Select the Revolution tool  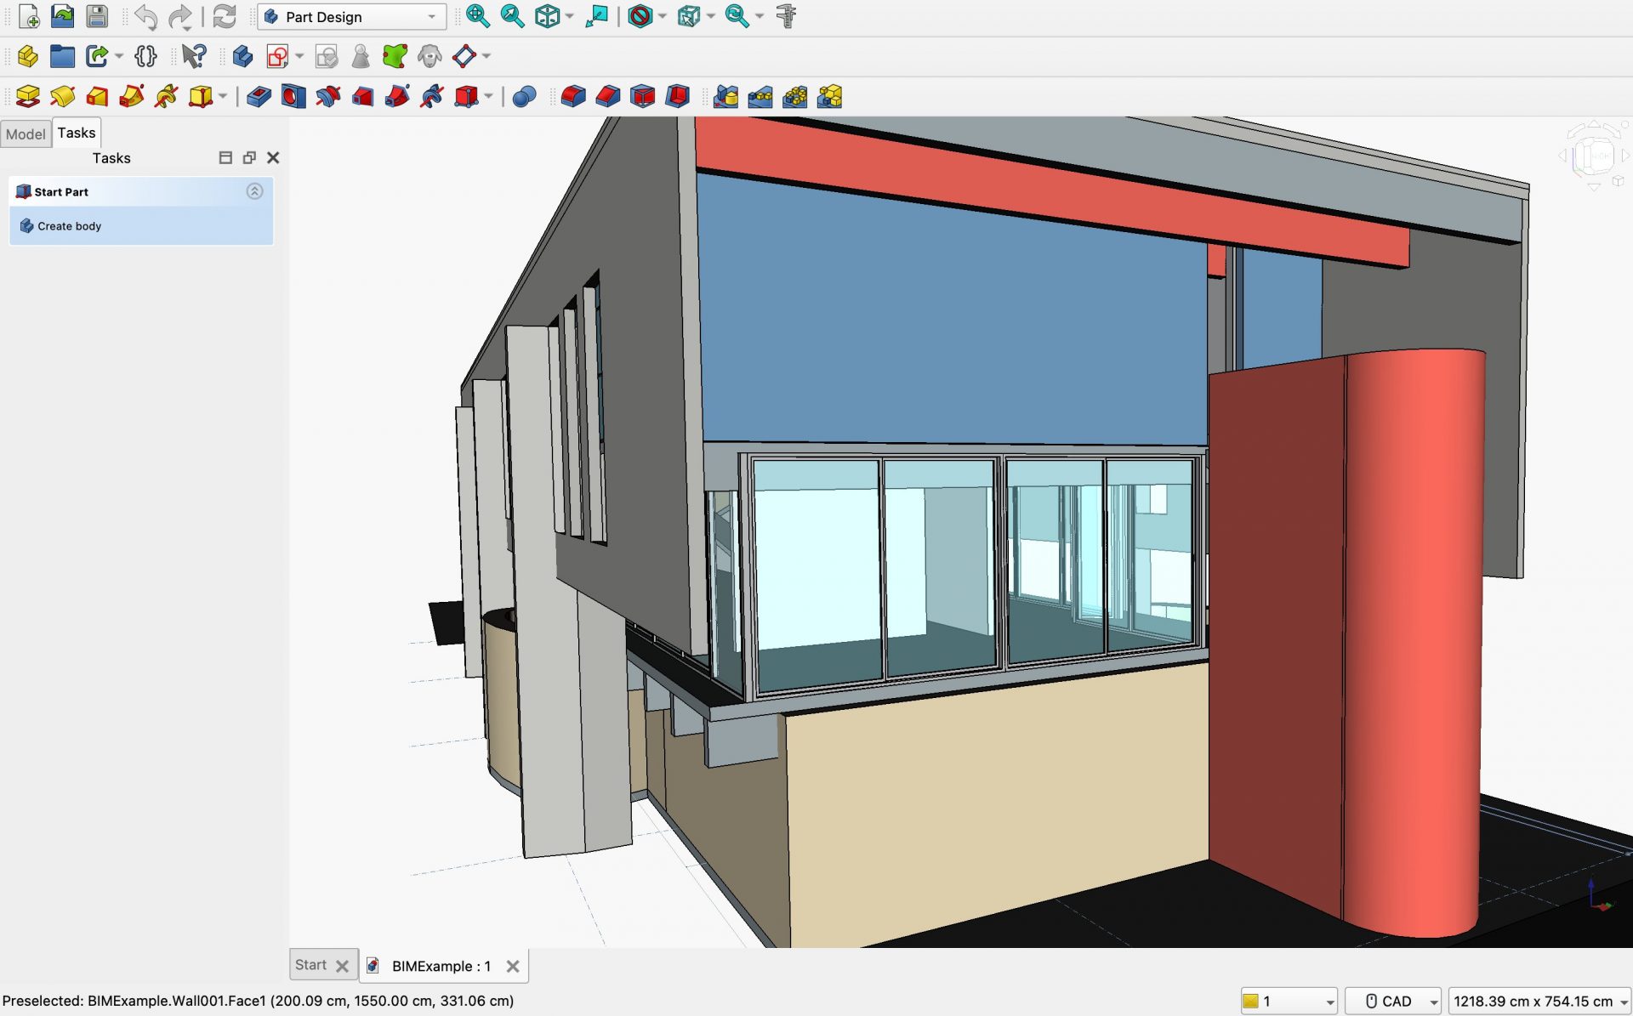[63, 96]
